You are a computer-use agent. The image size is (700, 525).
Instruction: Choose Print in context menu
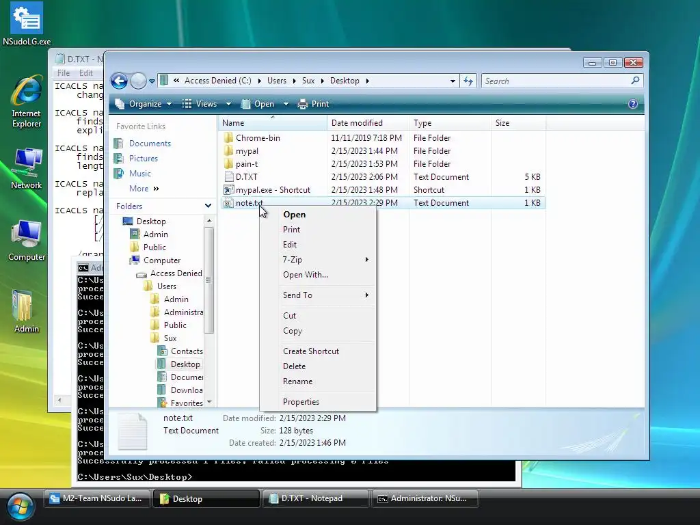click(x=317, y=230)
